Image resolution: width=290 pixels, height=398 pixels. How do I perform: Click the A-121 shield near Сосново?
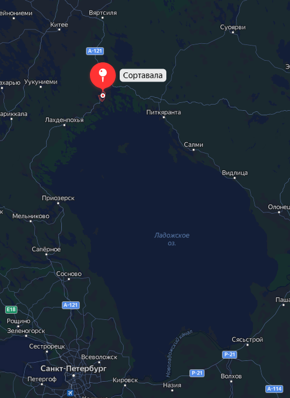click(x=71, y=305)
